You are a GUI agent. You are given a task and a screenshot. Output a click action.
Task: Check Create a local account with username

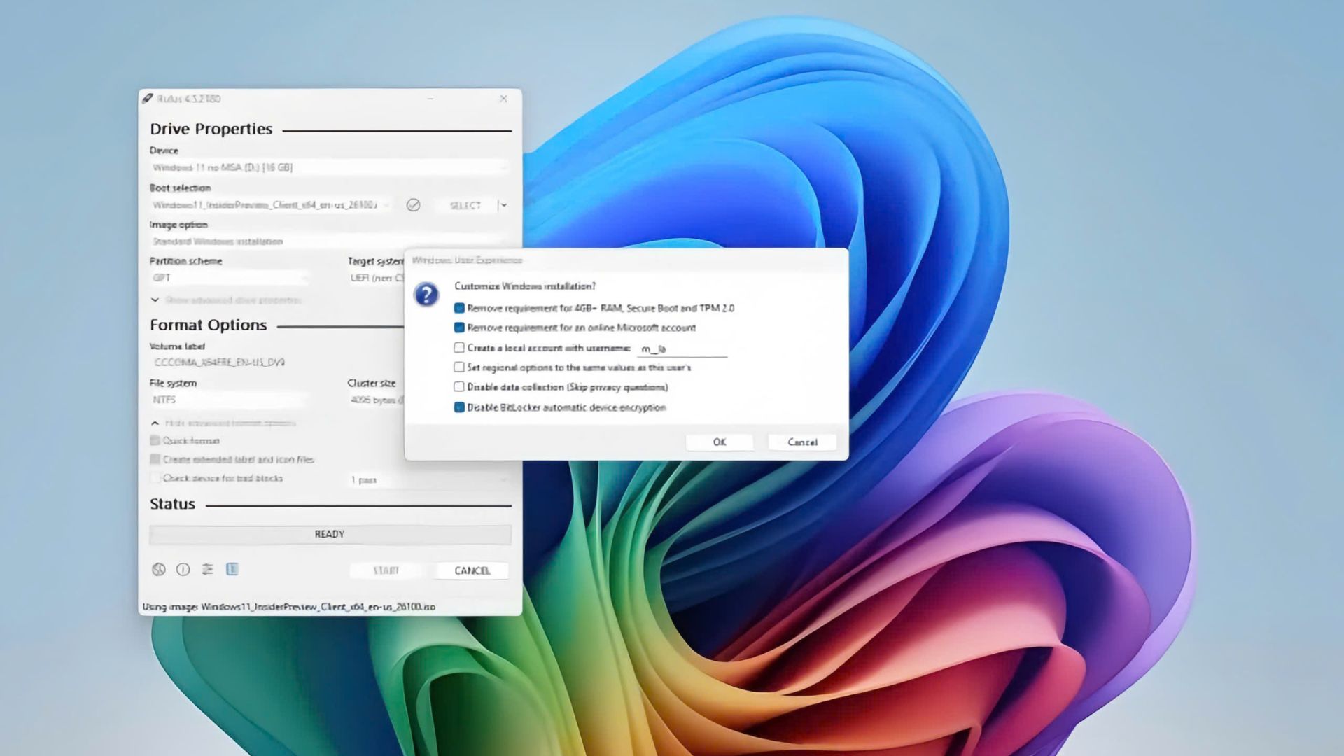coord(459,346)
